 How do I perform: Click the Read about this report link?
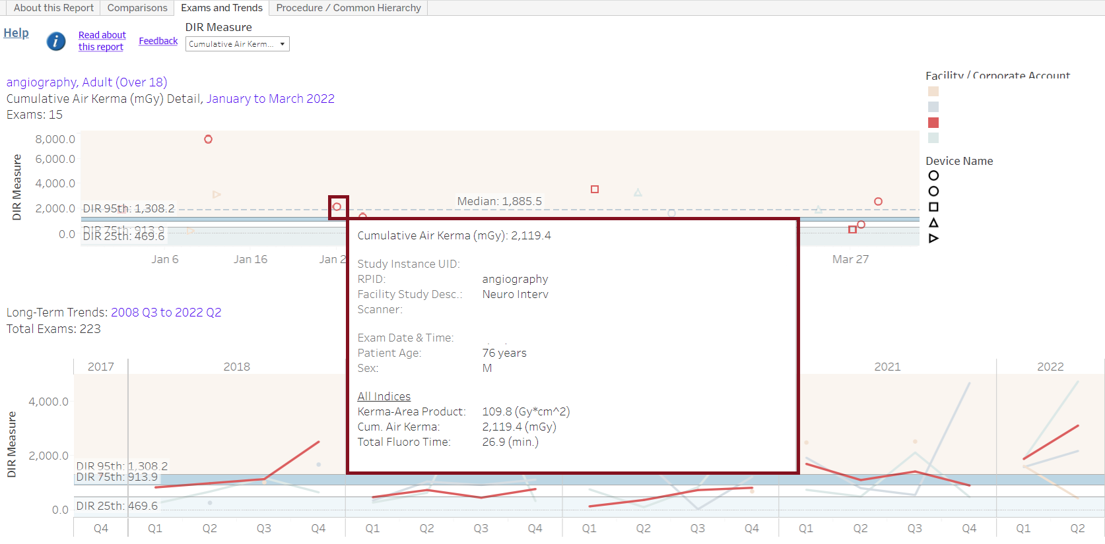click(x=102, y=41)
